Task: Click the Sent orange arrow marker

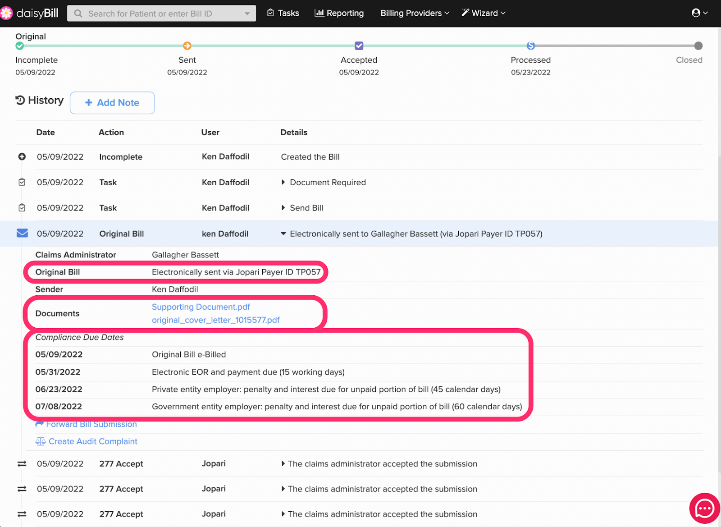Action: coord(187,46)
